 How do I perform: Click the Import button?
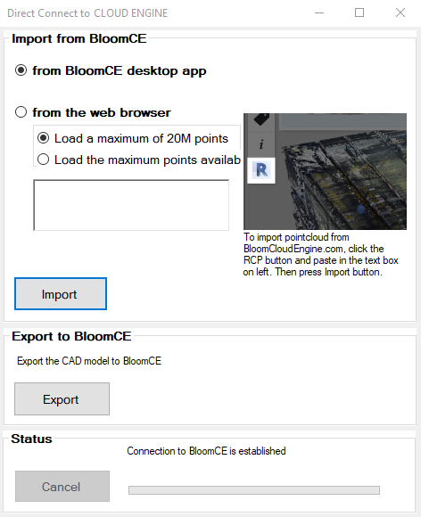(61, 294)
